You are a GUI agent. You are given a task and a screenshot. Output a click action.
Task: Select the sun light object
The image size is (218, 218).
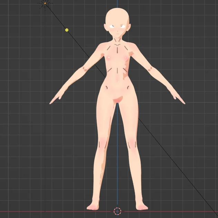[45, 3]
